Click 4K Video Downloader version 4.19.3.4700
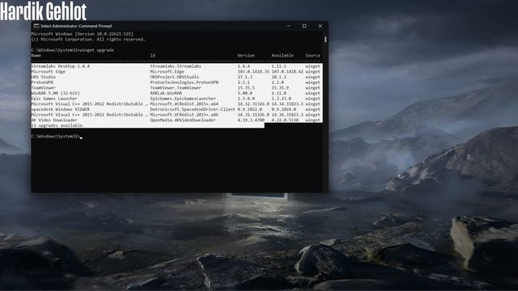The width and height of the screenshot is (518, 291). pyautogui.click(x=251, y=120)
